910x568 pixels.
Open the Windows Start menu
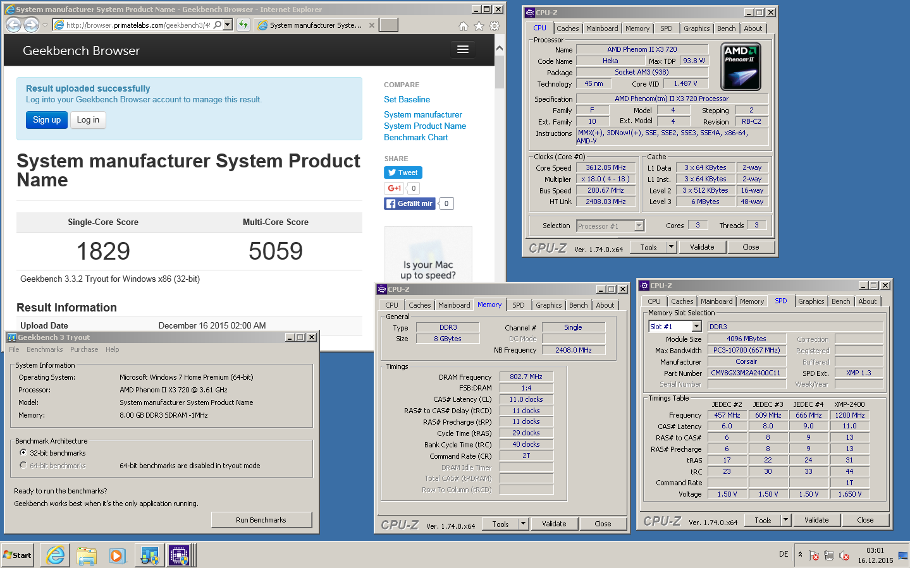pos(18,555)
